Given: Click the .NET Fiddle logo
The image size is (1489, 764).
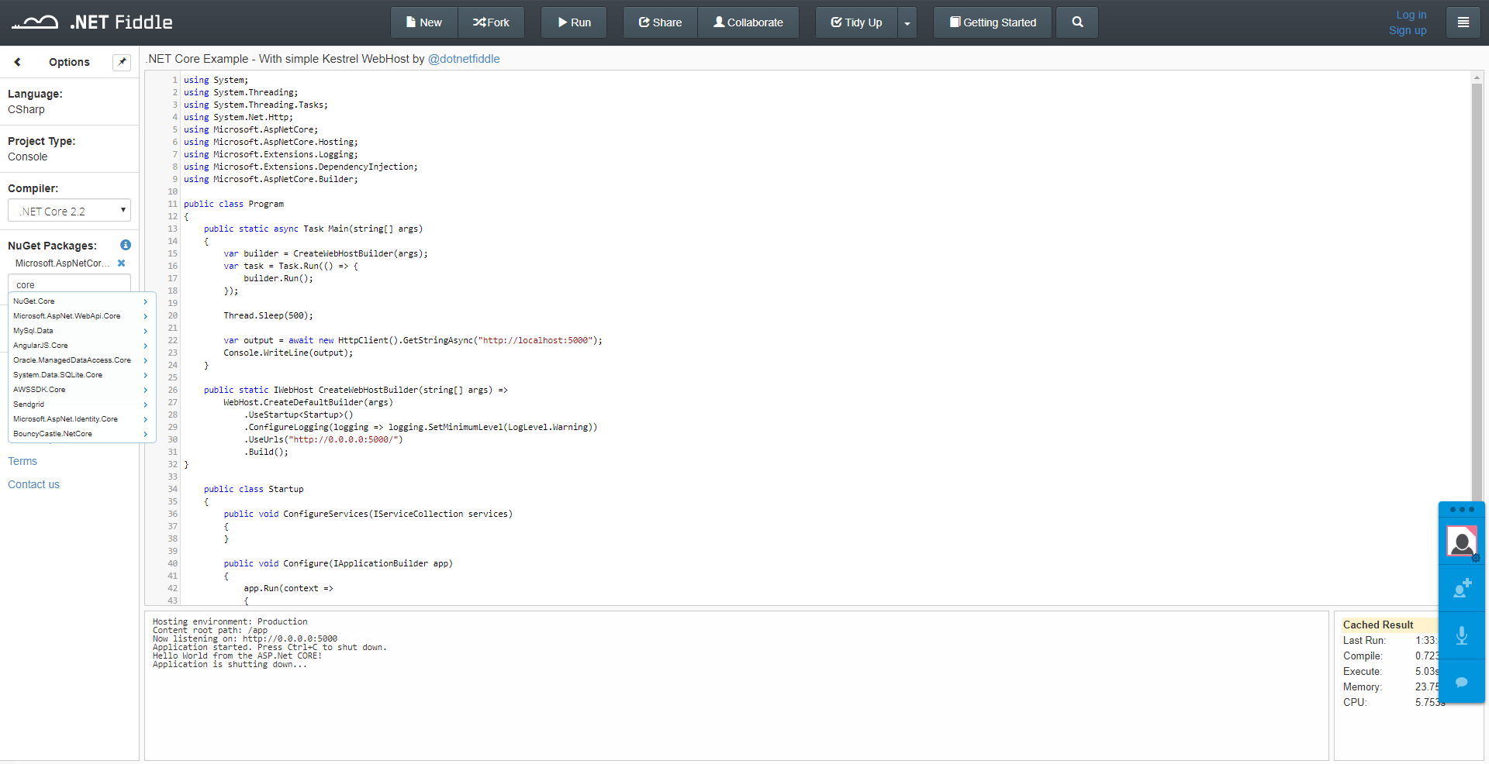Looking at the screenshot, I should (x=91, y=22).
